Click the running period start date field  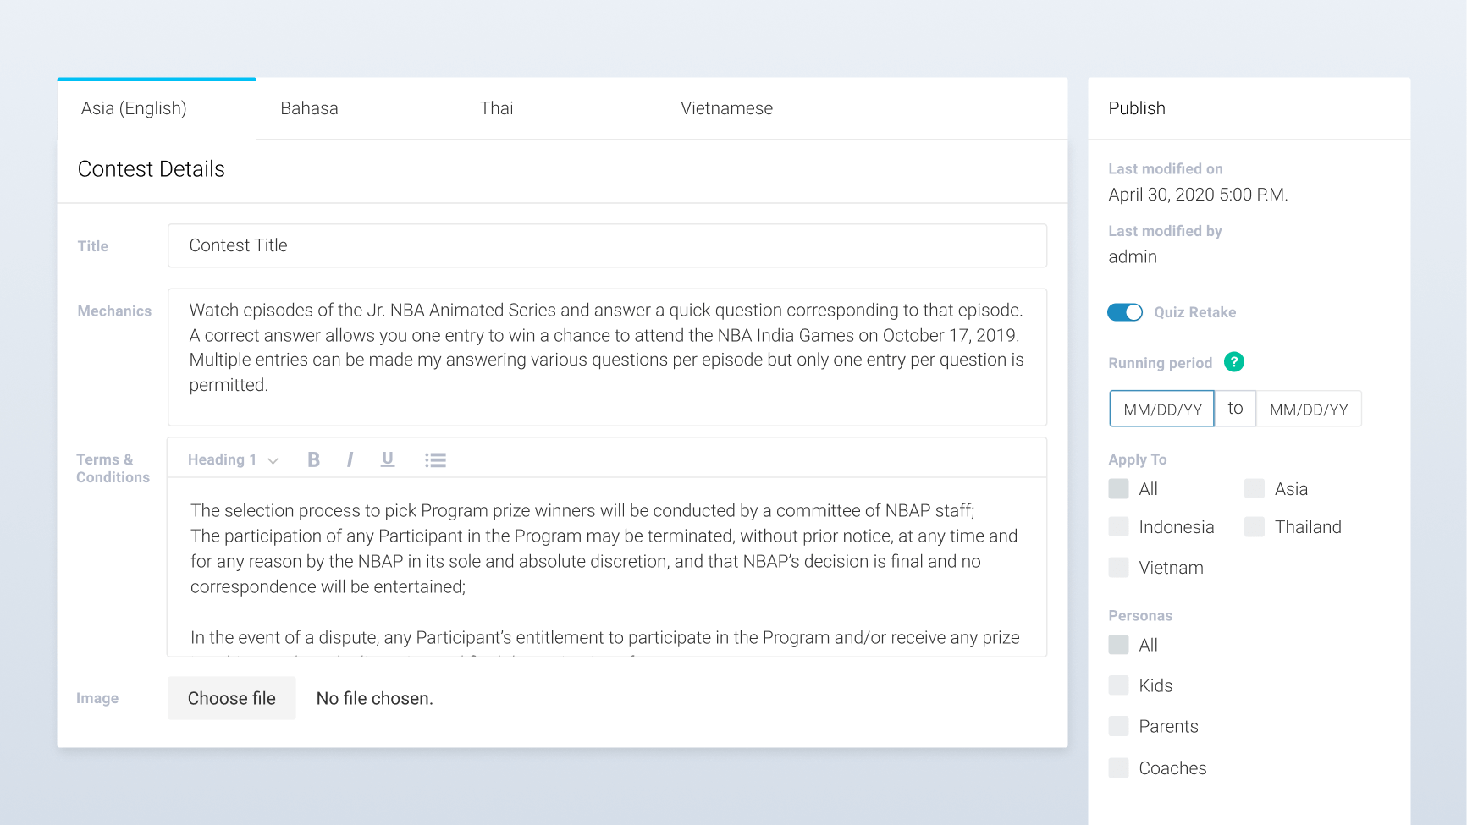coord(1162,409)
